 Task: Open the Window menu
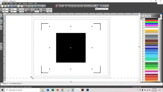pos(31,3)
